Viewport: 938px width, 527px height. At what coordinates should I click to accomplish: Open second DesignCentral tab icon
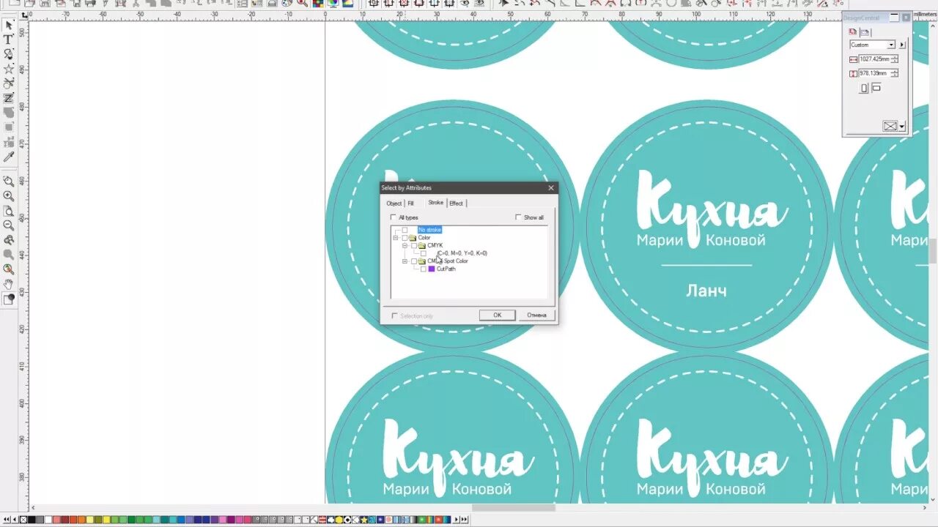[x=865, y=31]
